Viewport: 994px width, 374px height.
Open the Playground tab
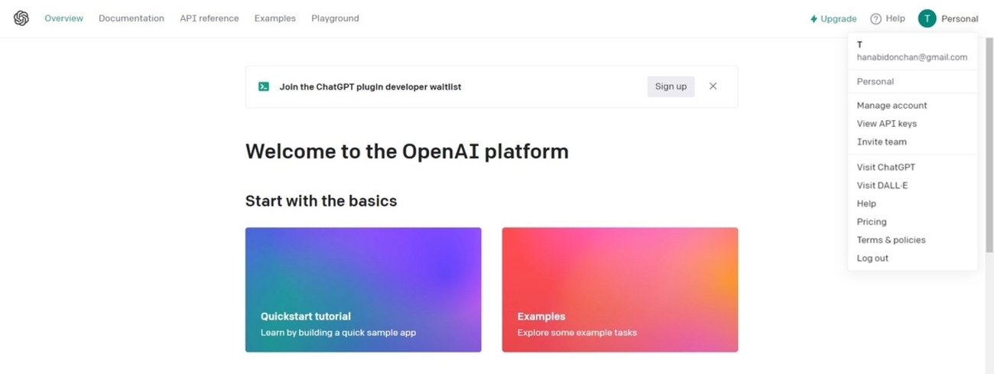[335, 18]
